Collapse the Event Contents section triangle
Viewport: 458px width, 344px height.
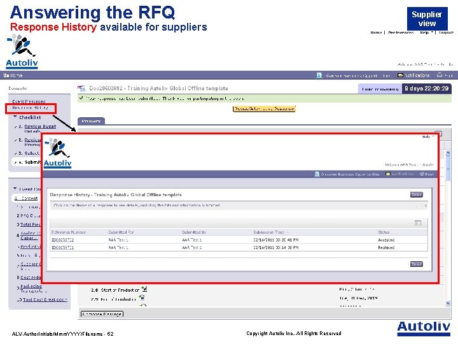point(15,189)
